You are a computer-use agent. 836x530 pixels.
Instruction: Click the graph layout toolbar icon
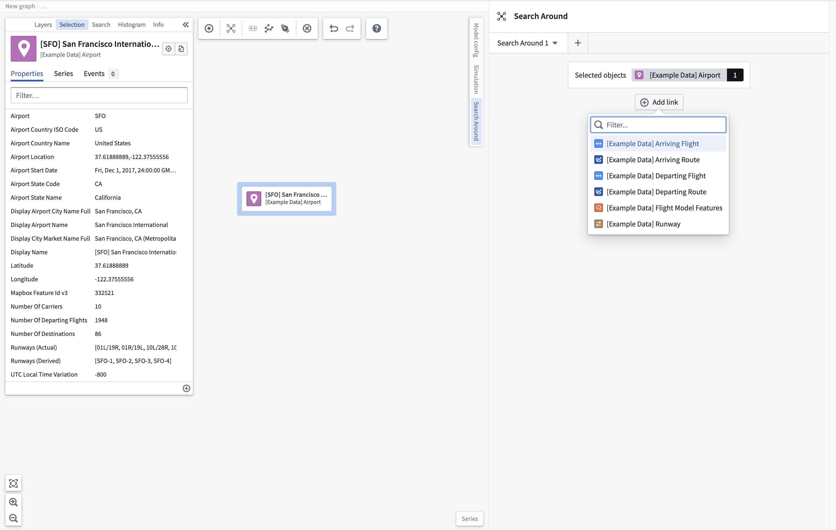coord(269,28)
